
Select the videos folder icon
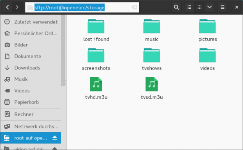click(207, 55)
